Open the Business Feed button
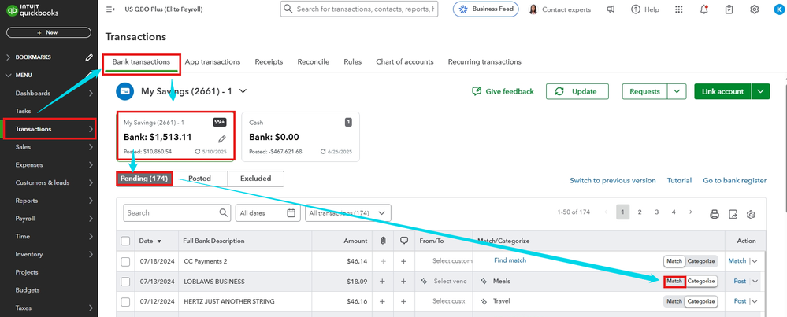This screenshot has width=787, height=317. point(485,9)
